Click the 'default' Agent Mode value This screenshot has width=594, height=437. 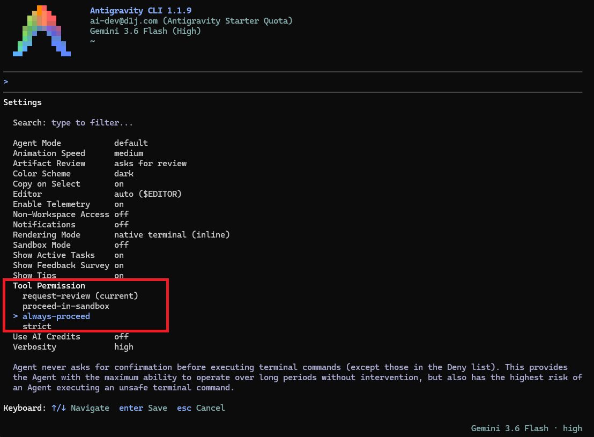point(131,143)
